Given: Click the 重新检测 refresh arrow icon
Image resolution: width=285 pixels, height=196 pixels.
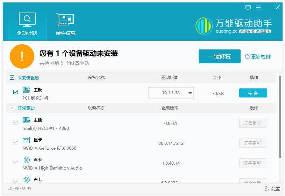Looking at the screenshot, I should click(x=247, y=57).
